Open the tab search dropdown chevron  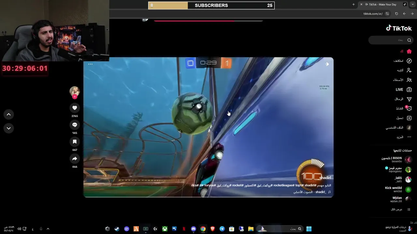[x=412, y=5]
